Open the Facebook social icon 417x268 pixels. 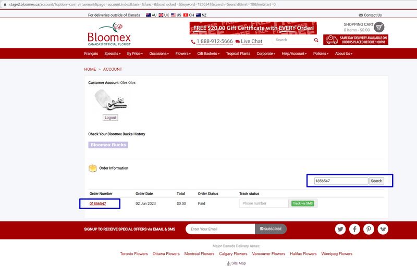[x=354, y=229]
